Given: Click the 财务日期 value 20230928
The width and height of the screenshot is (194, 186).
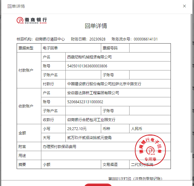Looking at the screenshot, I should click(97, 39).
